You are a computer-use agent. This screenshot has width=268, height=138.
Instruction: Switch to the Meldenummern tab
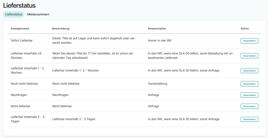coord(38,14)
